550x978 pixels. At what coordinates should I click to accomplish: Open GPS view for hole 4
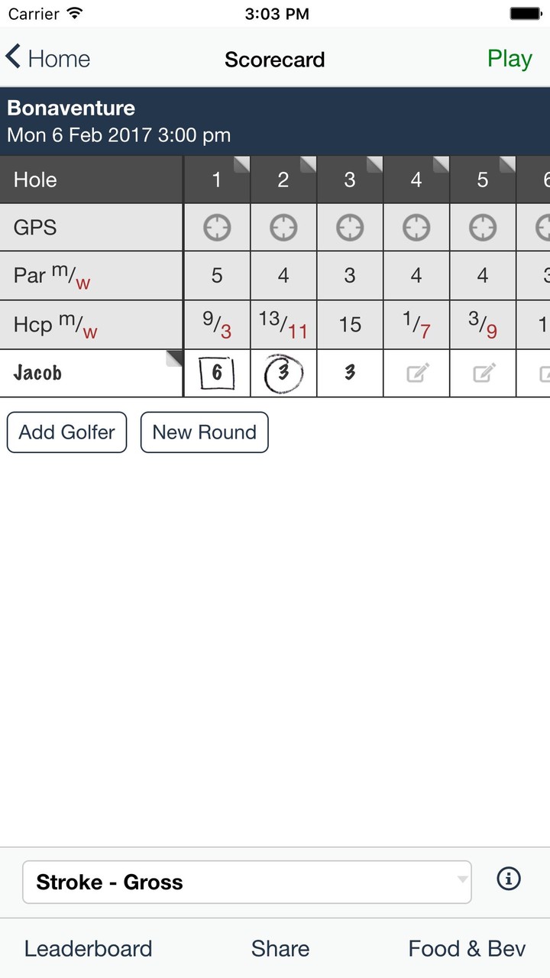pyautogui.click(x=416, y=227)
